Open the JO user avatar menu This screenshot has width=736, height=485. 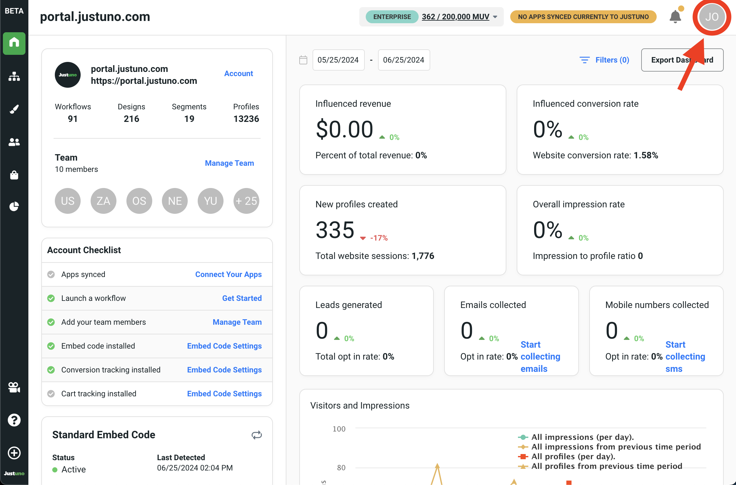(711, 17)
